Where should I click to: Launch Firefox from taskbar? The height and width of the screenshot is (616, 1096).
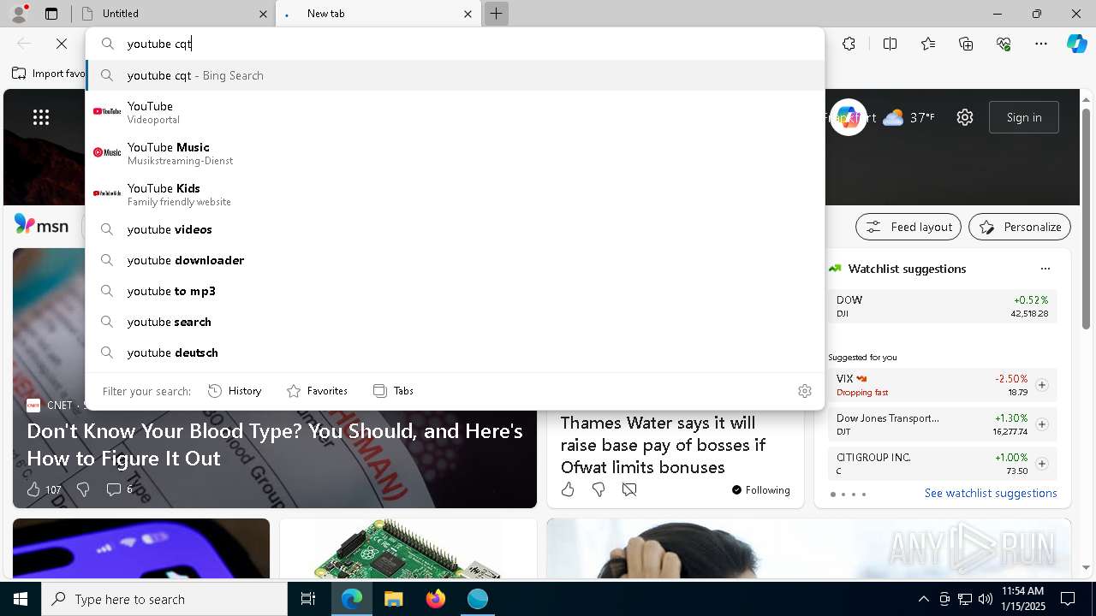click(x=436, y=599)
